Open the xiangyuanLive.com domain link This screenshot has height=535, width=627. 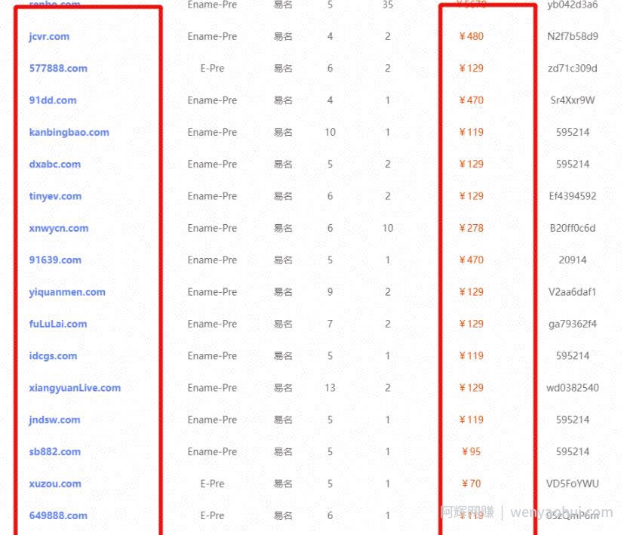click(75, 388)
